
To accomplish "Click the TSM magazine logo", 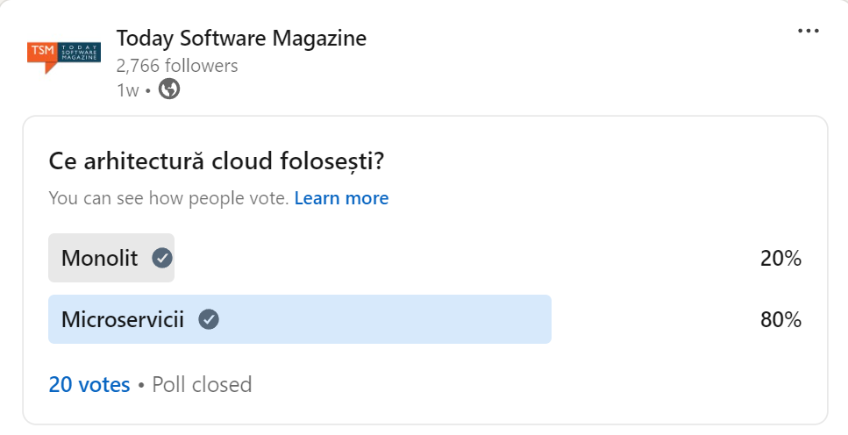I will click(64, 56).
